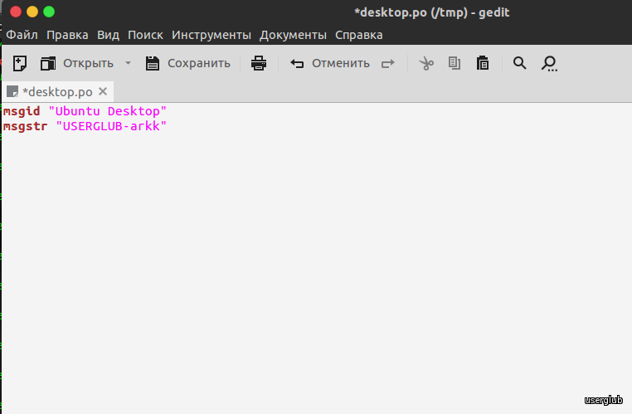This screenshot has height=414, width=632.
Task: Click the msgid keyword in editor
Action: pyautogui.click(x=22, y=111)
